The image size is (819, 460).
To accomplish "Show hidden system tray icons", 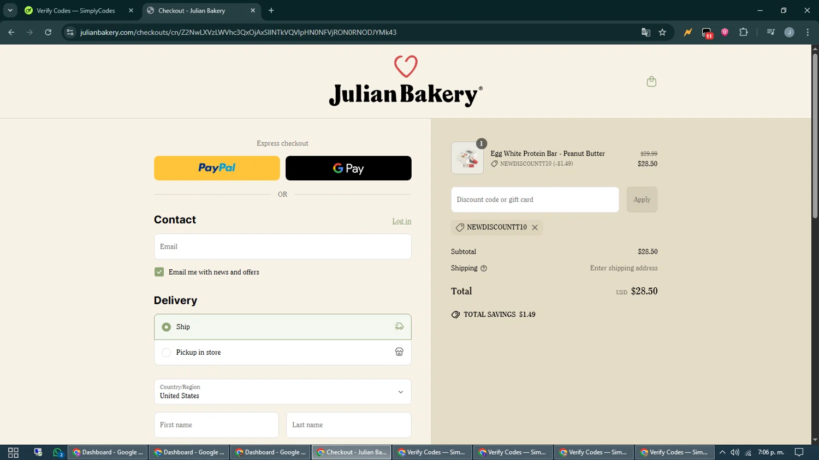I will (x=722, y=452).
